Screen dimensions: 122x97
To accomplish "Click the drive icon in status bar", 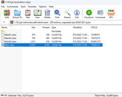I will tap(2, 95).
